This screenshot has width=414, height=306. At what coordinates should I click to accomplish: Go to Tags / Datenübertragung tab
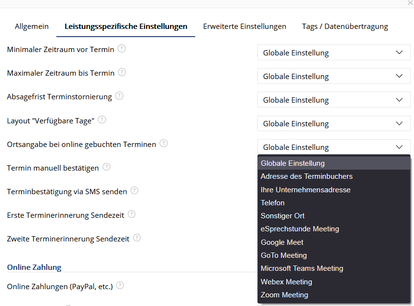[345, 27]
